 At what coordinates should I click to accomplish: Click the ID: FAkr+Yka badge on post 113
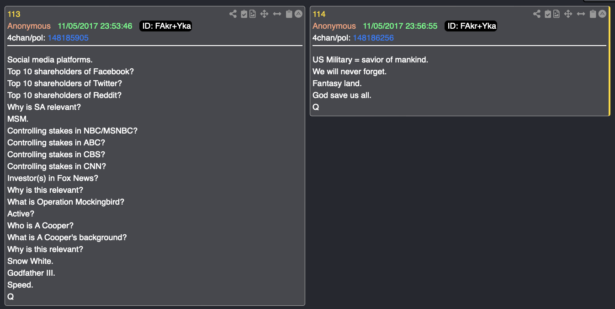(165, 26)
